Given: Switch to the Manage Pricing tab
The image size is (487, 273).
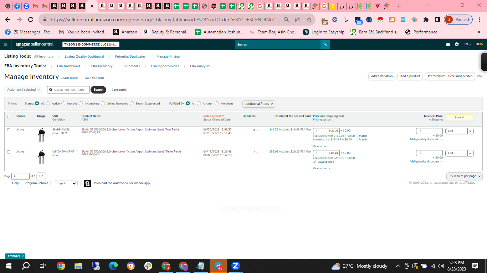Looking at the screenshot, I should pos(168,57).
